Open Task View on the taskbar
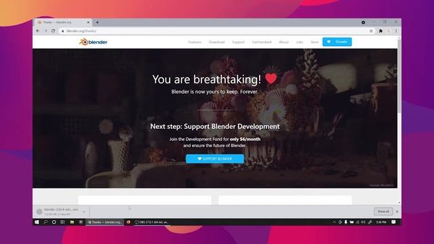Viewport: 434px width, 244px height. click(62, 222)
